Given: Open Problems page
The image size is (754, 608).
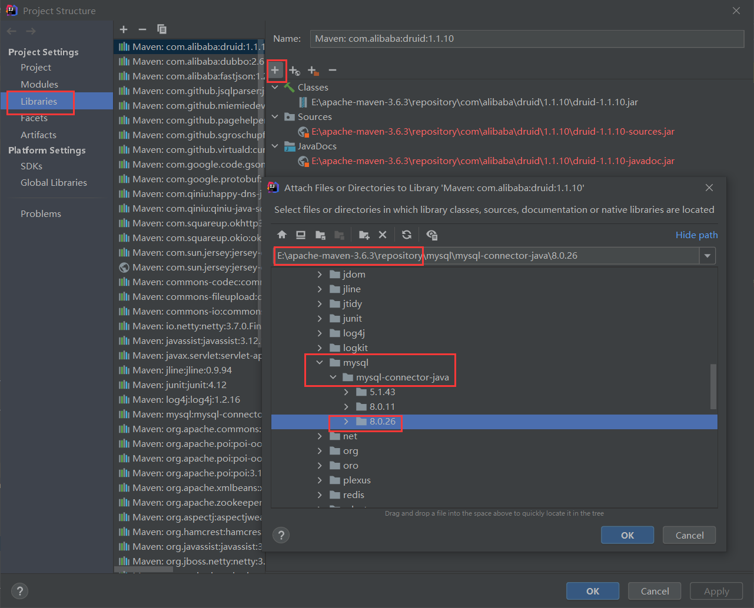Looking at the screenshot, I should coord(41,214).
